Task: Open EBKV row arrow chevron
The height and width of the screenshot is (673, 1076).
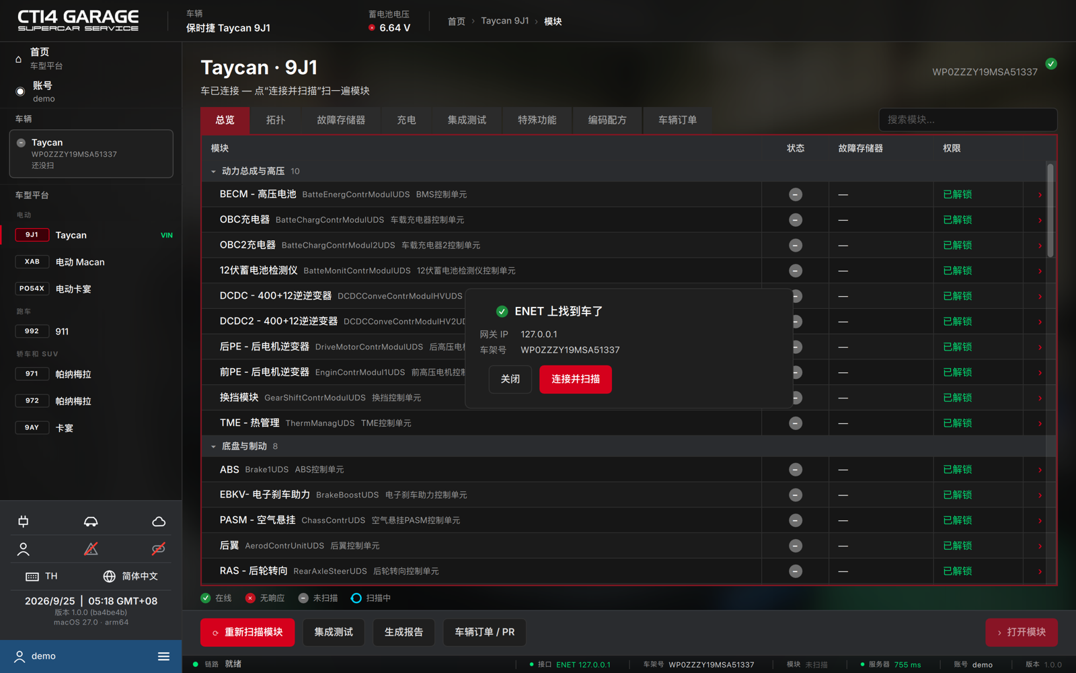Action: point(1040,495)
